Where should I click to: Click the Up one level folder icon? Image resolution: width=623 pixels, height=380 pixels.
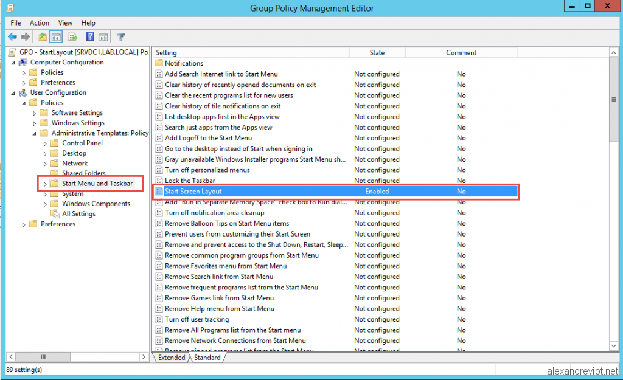pos(41,36)
